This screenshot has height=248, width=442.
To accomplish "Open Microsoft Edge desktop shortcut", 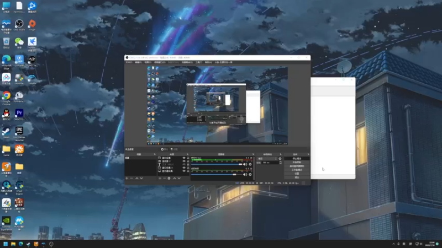I will (6, 62).
